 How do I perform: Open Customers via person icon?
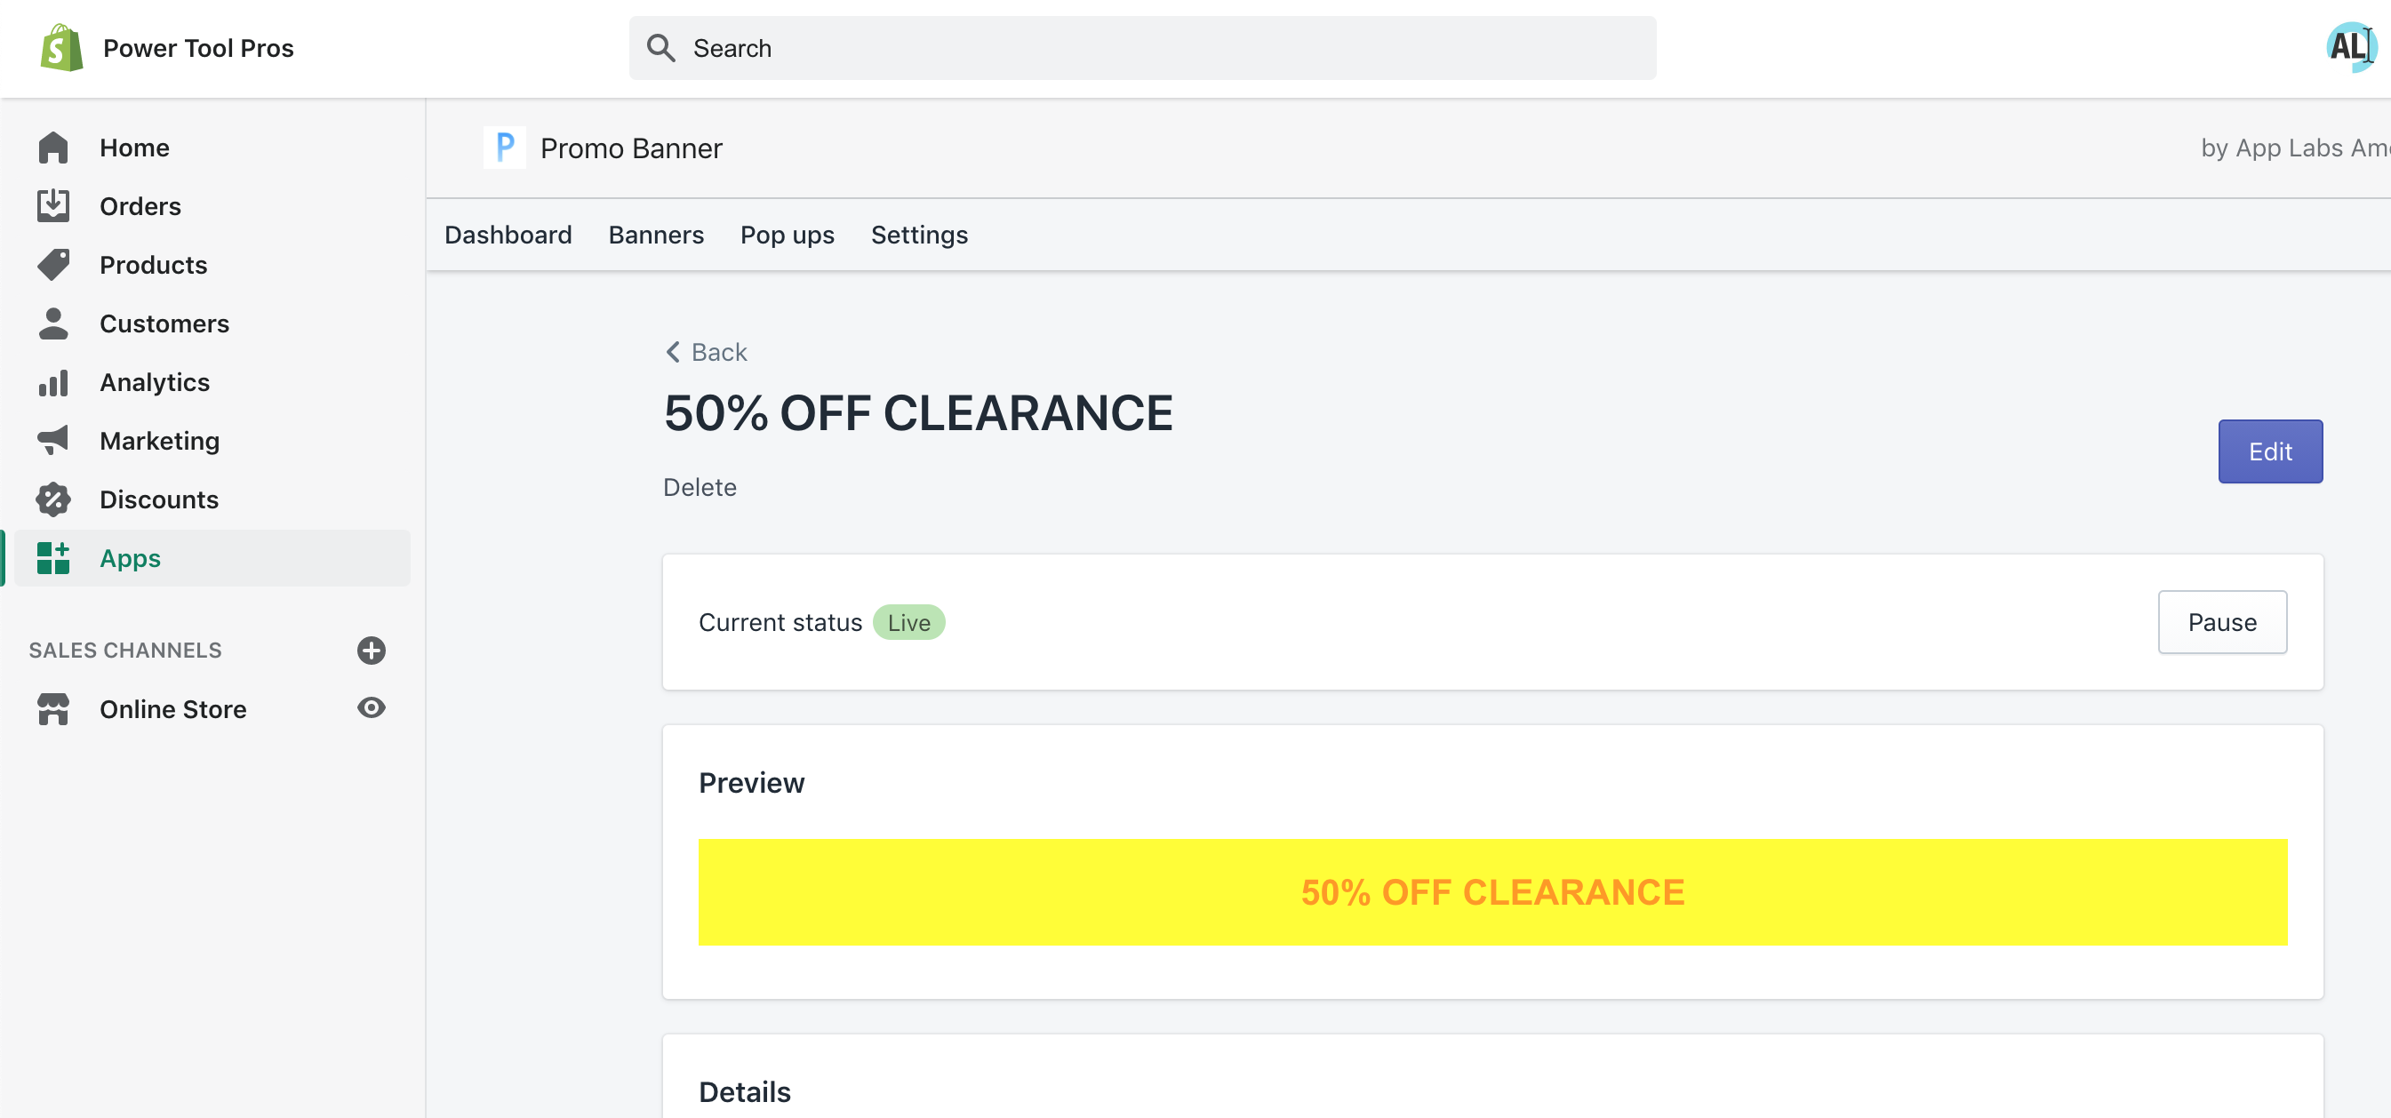pos(53,323)
